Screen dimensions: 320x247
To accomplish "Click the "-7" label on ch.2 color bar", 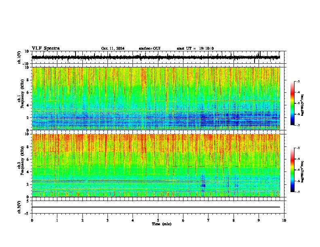I will [x=298, y=192].
